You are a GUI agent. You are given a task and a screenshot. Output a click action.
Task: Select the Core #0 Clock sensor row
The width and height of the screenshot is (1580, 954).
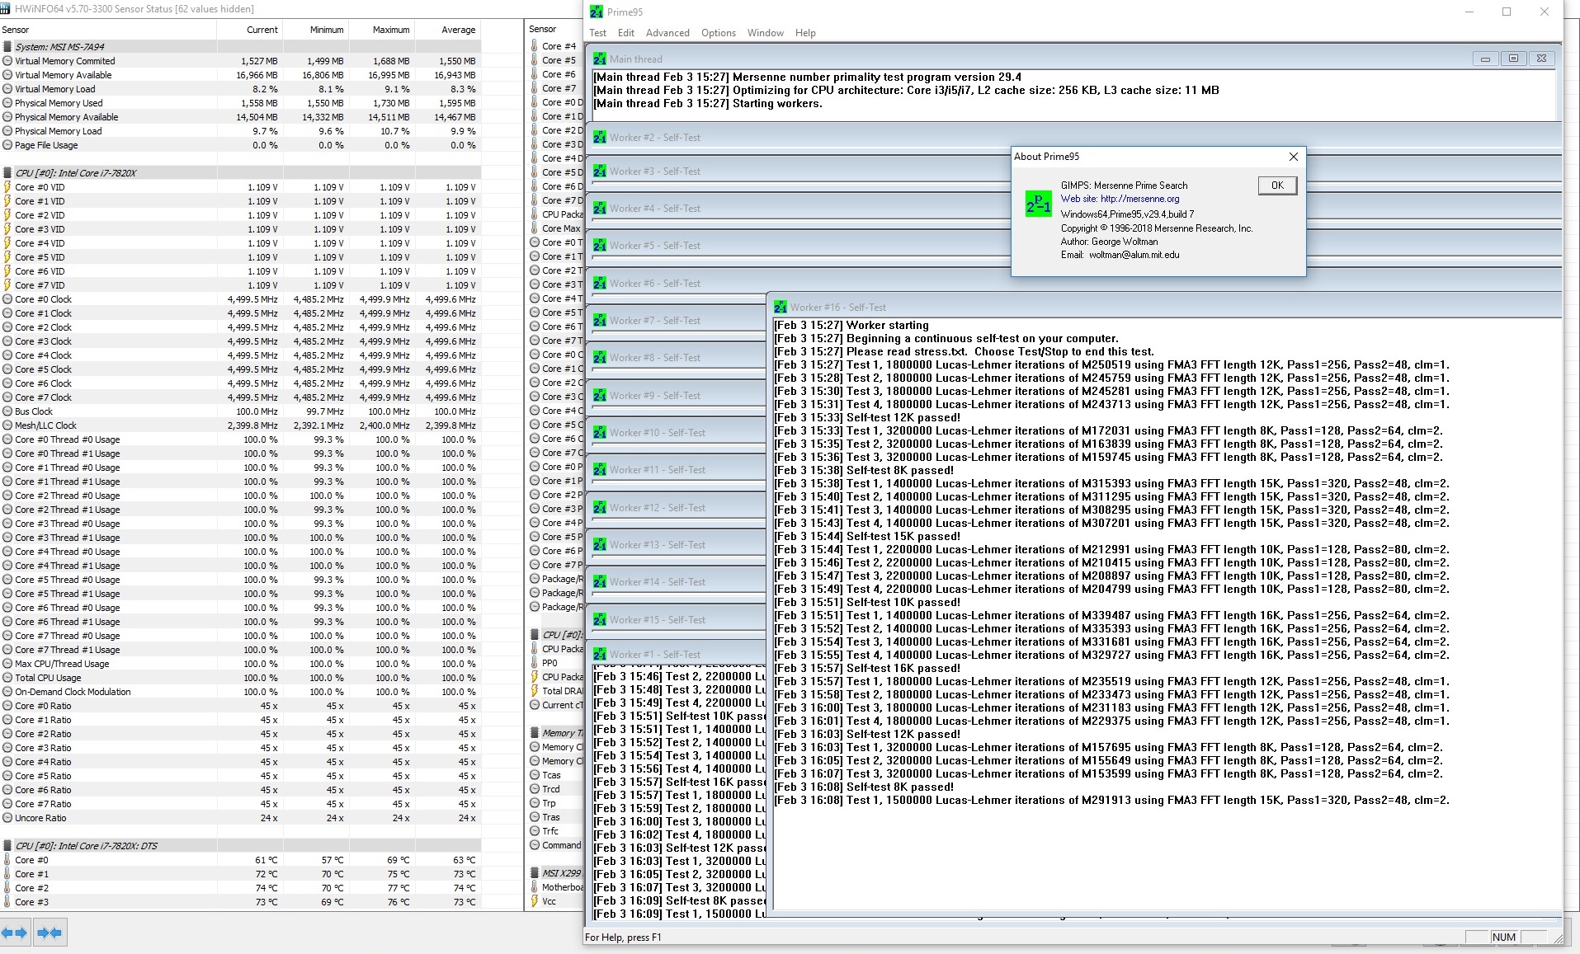(239, 299)
